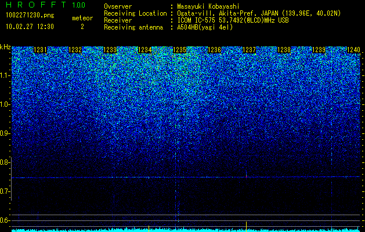
Task: Click the 1238 time marker label
Action: pyautogui.click(x=284, y=50)
